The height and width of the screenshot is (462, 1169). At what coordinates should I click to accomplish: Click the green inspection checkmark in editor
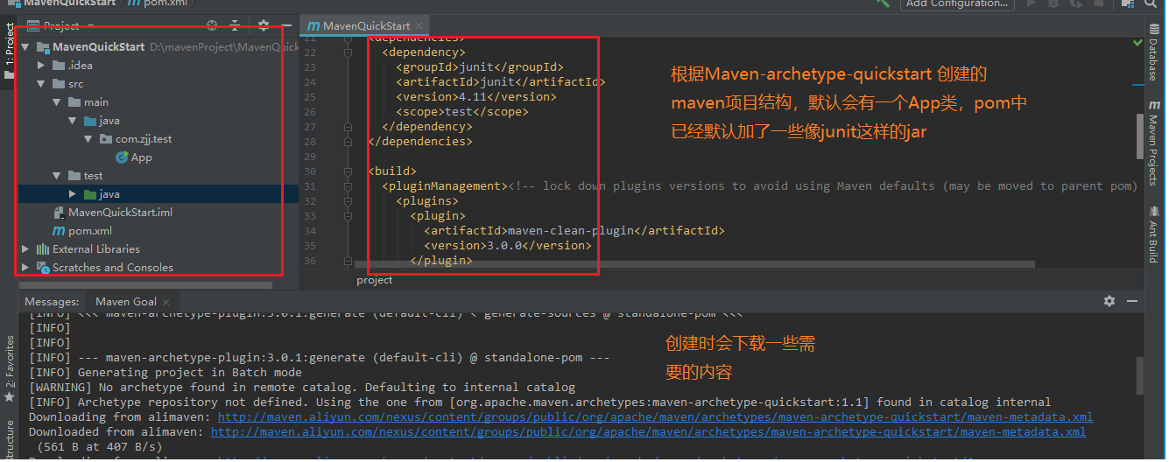[1137, 42]
